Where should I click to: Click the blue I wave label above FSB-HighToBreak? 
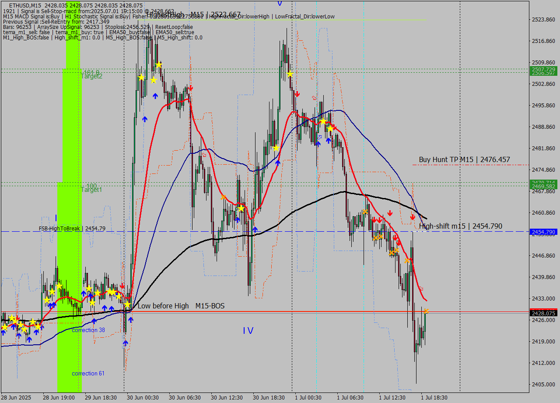coord(56,218)
